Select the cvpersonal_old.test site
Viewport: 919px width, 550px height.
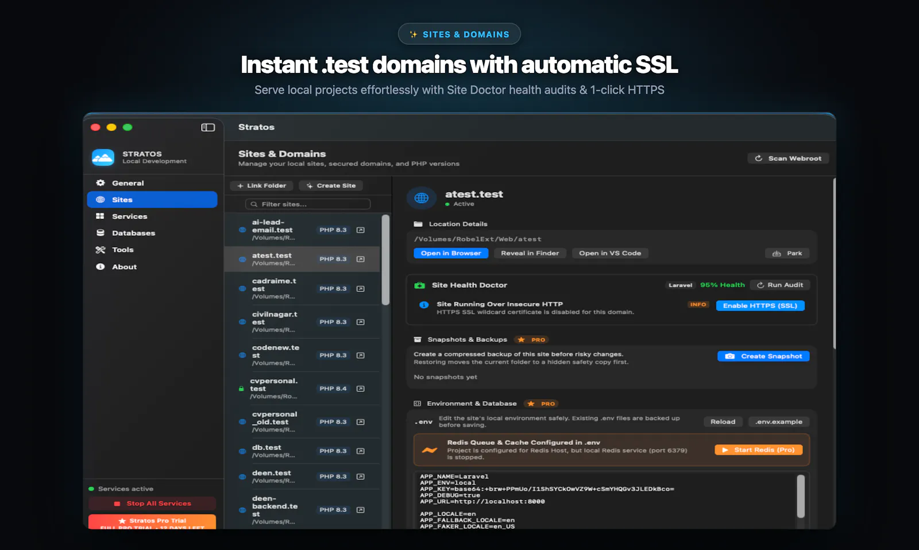(302, 422)
